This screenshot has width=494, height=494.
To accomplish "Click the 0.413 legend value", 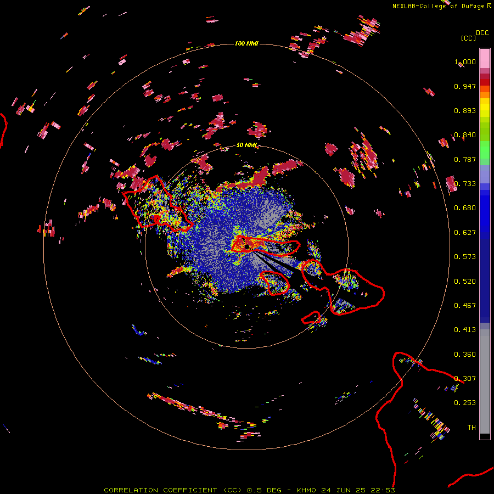I will (x=465, y=330).
